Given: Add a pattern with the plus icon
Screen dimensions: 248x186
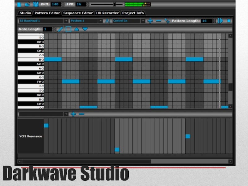Looking at the screenshot, I should [150, 21].
